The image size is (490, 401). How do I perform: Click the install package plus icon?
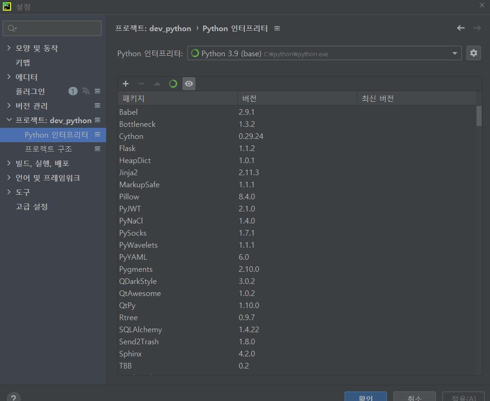[x=126, y=84]
